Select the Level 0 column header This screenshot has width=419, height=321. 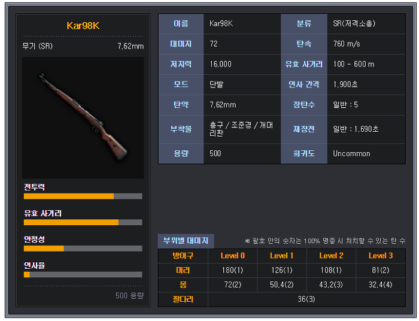232,256
